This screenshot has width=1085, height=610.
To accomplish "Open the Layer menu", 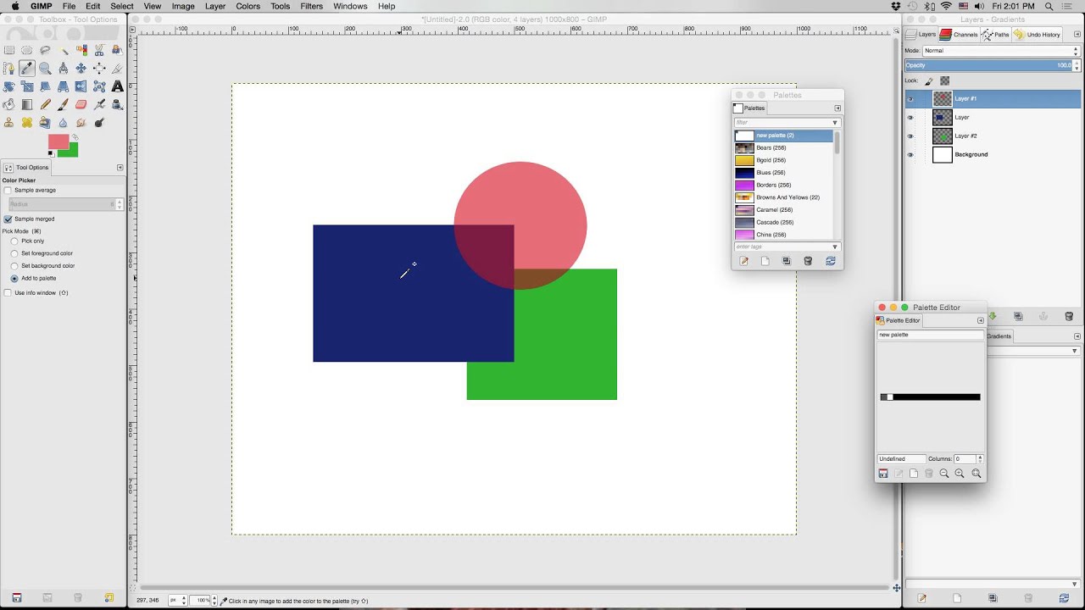I will tap(215, 6).
